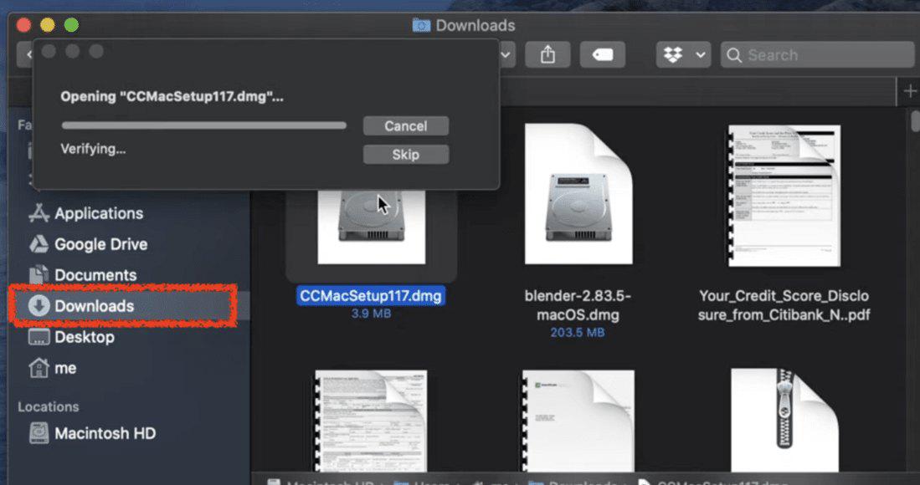Click the Verifying progress bar
The width and height of the screenshot is (920, 485).
coord(203,125)
